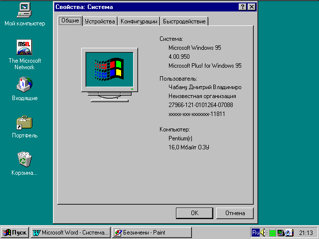Click the Ru keyboard layout indicator
This screenshot has height=239, width=319.
click(256, 233)
